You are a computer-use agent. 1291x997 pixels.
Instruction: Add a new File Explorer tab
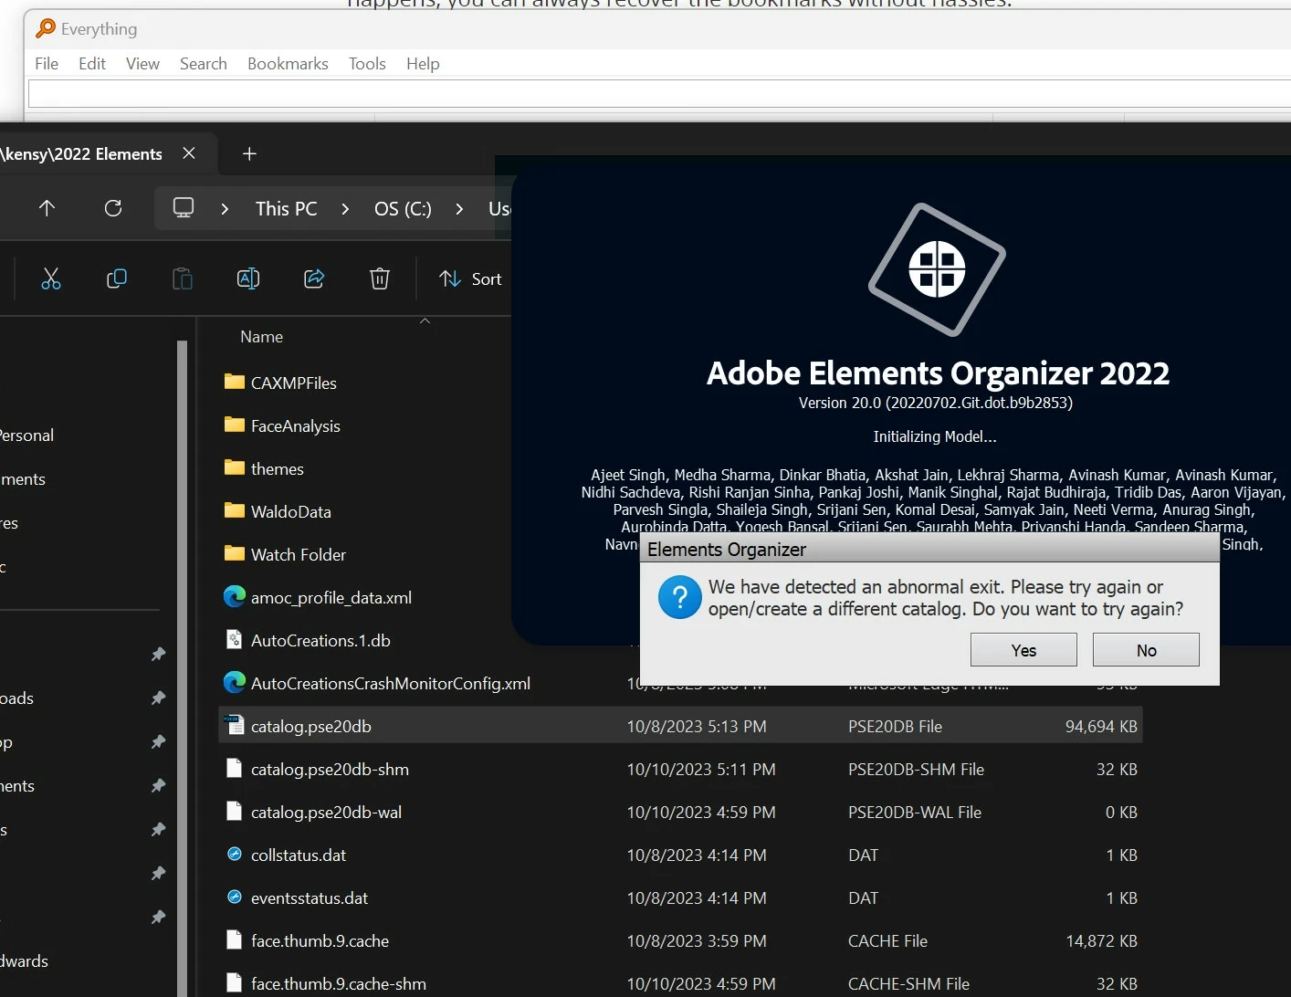(249, 153)
